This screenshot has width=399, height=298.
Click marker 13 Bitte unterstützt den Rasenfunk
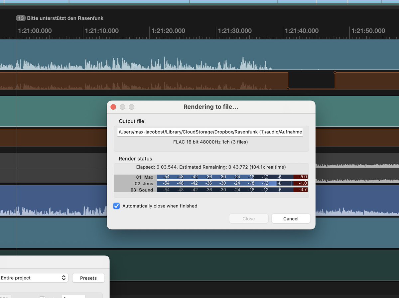[60, 18]
